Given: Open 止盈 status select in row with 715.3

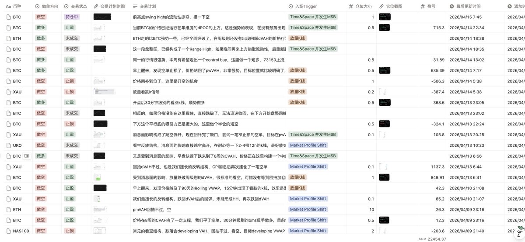Looking at the screenshot, I should tap(69, 28).
